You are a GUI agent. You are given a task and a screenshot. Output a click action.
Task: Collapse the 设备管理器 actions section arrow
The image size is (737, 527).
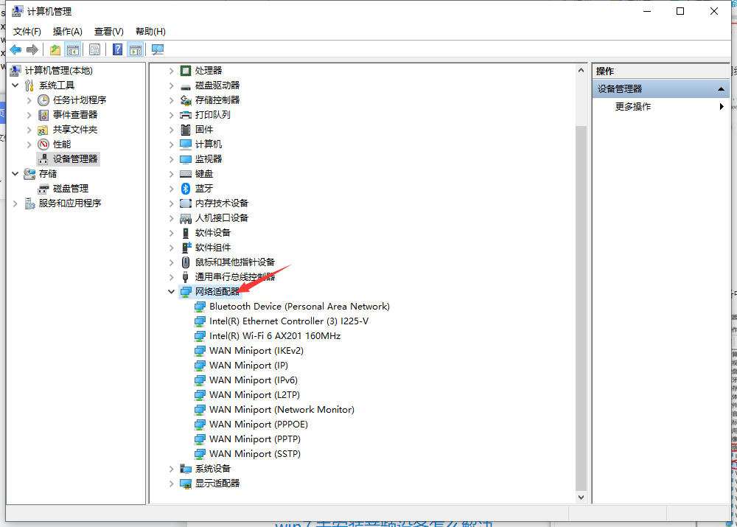point(721,88)
